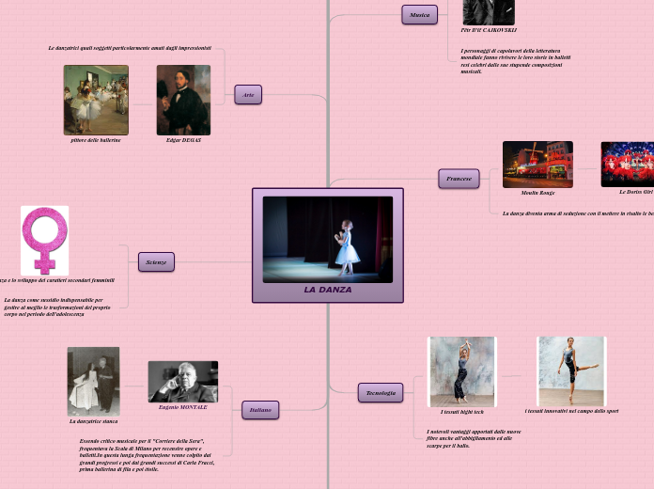Image resolution: width=654 pixels, height=489 pixels.
Task: Select the Scienze topic node
Action: (x=156, y=261)
